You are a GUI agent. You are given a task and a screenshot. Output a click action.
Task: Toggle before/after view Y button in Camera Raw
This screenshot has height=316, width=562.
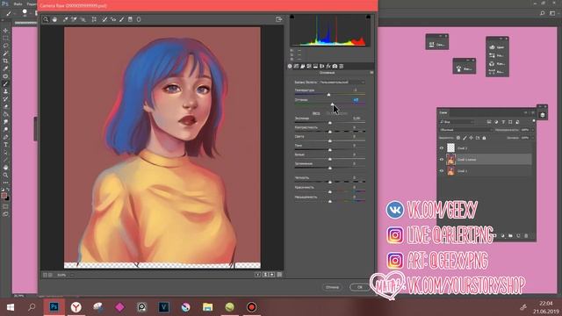(x=257, y=275)
